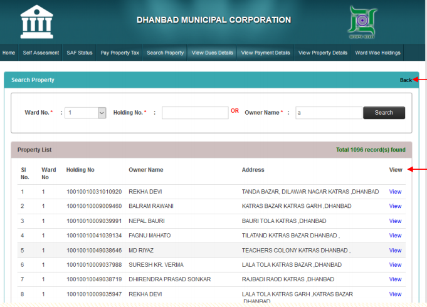Click the Property List heading
The image size is (427, 307).
tap(34, 150)
